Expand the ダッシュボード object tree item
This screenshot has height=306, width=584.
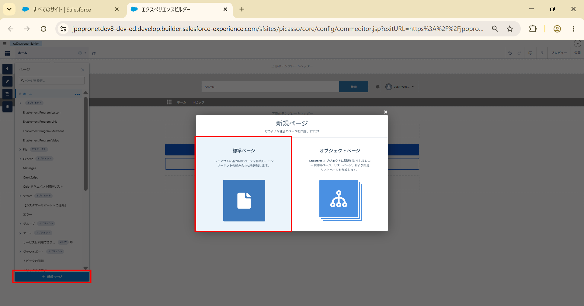point(20,252)
